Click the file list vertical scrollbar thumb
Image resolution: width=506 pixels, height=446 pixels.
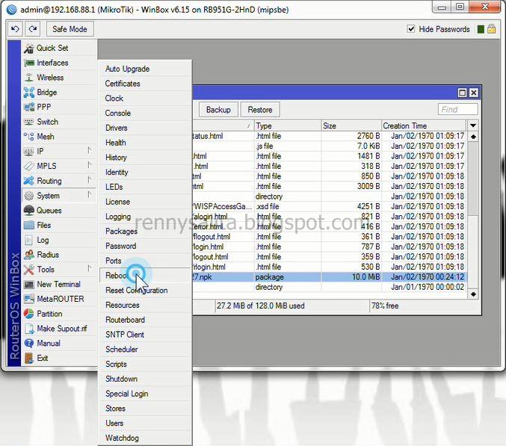click(x=473, y=179)
